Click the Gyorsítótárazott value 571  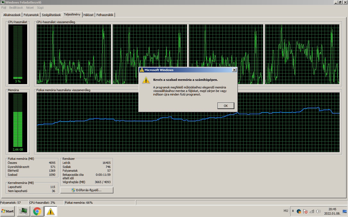(53, 167)
